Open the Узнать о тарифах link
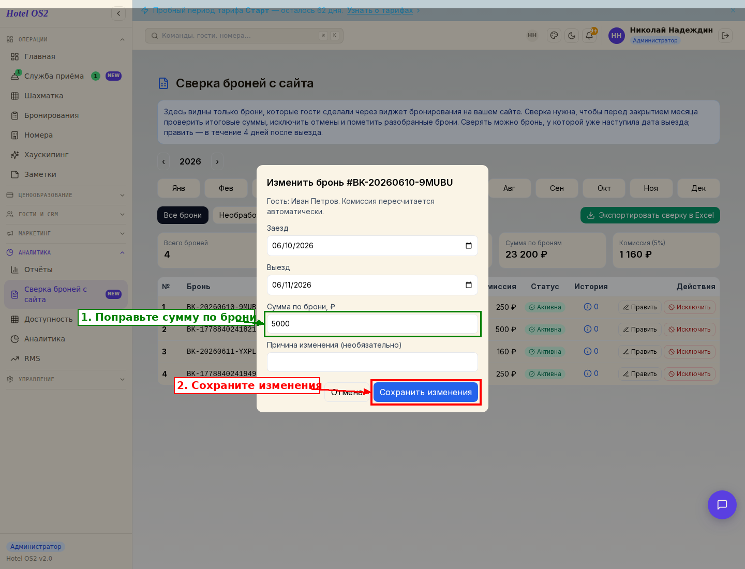The image size is (745, 569). pos(380,10)
